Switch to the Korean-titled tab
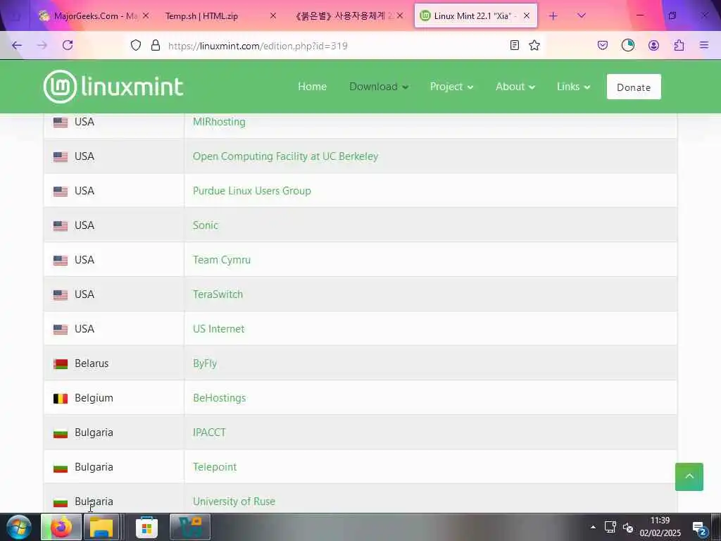This screenshot has width=721, height=541. pyautogui.click(x=348, y=16)
